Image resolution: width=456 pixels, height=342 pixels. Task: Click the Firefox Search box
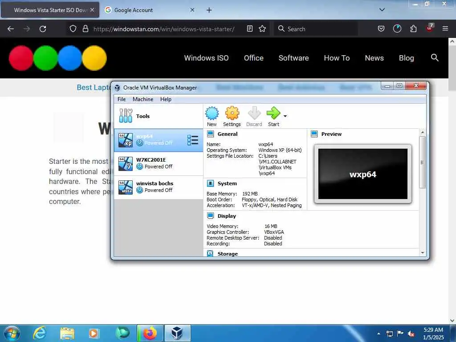pyautogui.click(x=316, y=29)
